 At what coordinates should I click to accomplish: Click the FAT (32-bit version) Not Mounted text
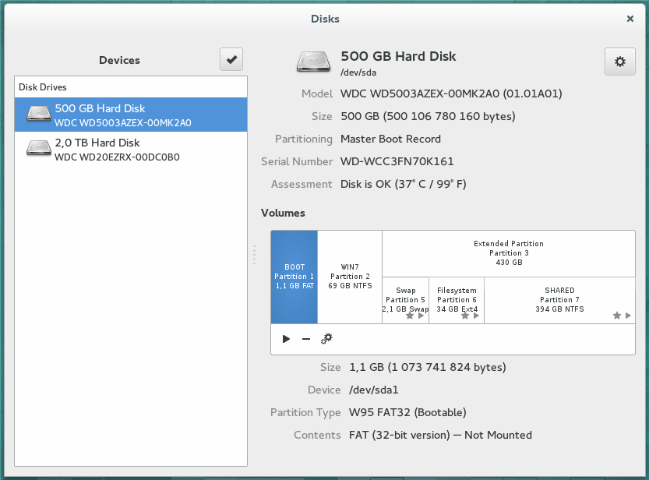coord(440,435)
